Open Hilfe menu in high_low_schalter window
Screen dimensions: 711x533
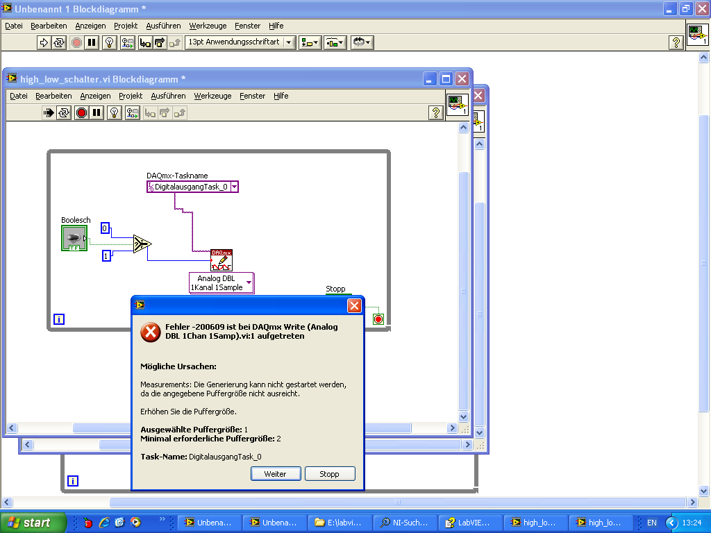tap(281, 96)
